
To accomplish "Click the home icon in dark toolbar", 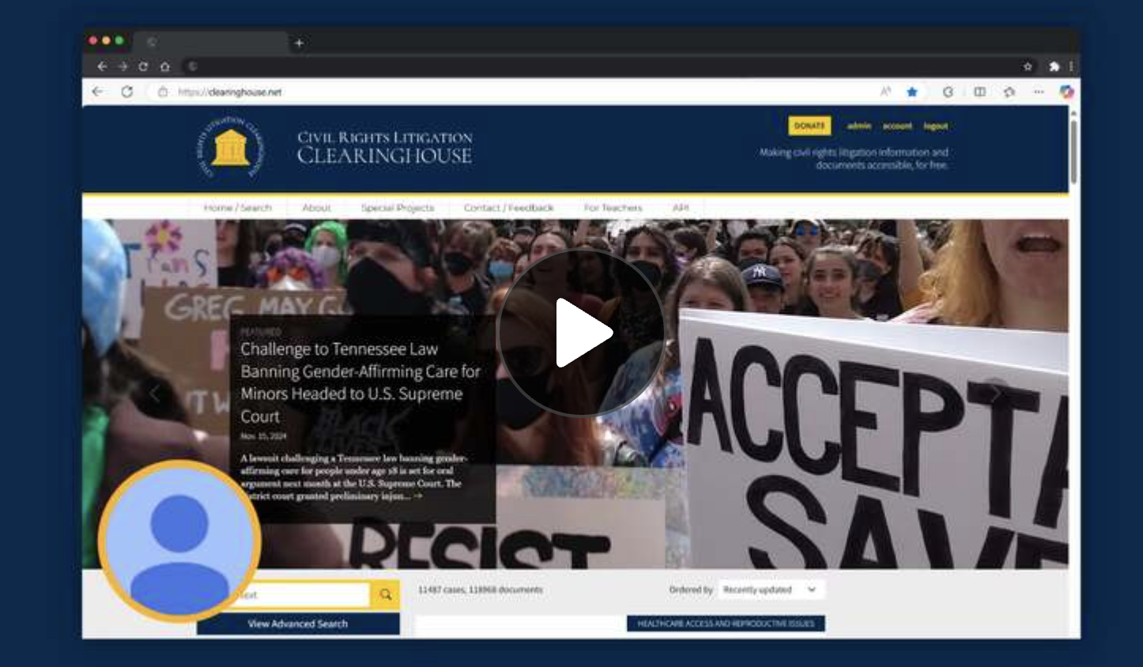I will pyautogui.click(x=164, y=66).
